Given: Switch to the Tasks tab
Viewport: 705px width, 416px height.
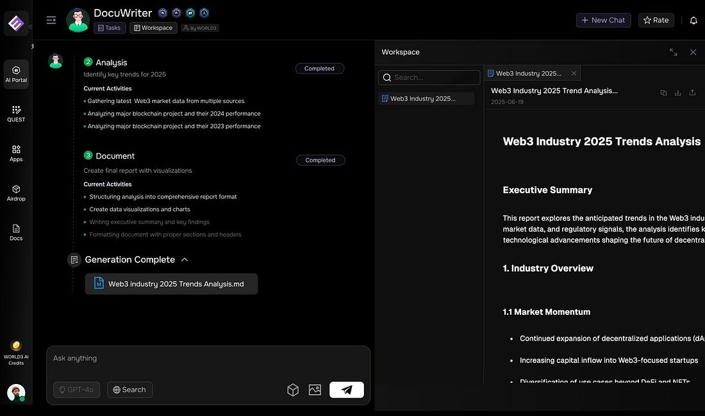Looking at the screenshot, I should coord(109,28).
